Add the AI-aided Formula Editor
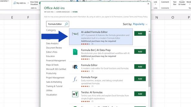This screenshot has width=191, height=107. pyautogui.click(x=140, y=34)
